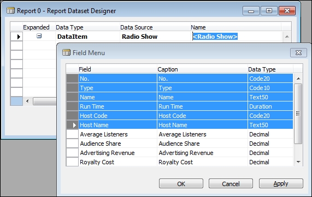Click the row selector for Average Listeners
The height and width of the screenshot is (197, 312).
(72, 134)
